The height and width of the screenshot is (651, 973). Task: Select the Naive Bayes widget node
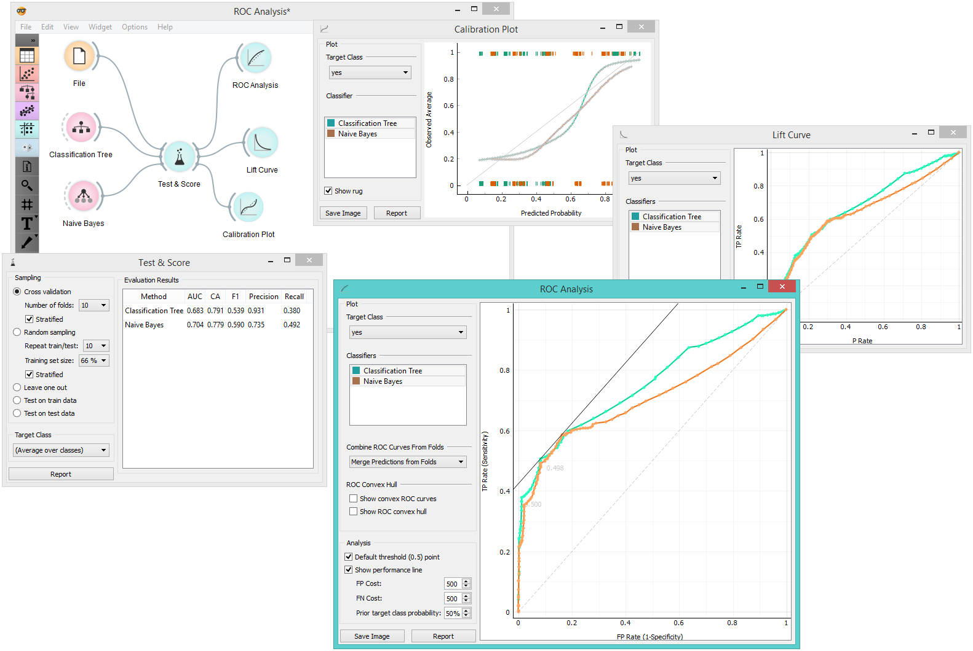coord(84,197)
